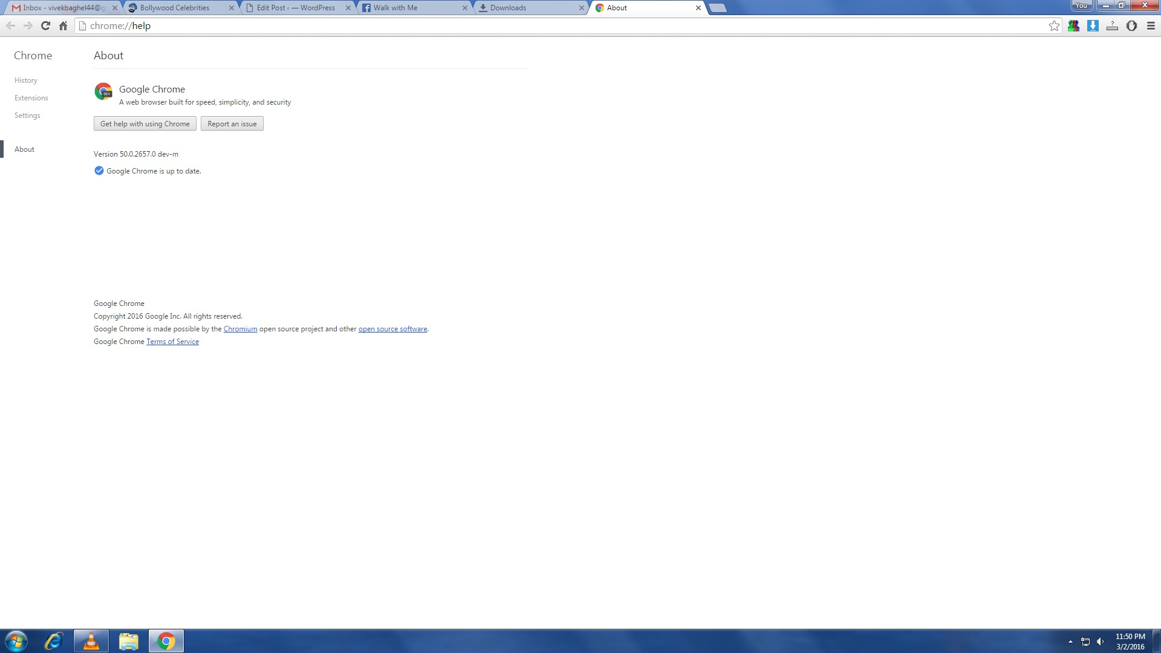This screenshot has height=653, width=1161.
Task: Click the question mark extension icon
Action: coord(1112,25)
